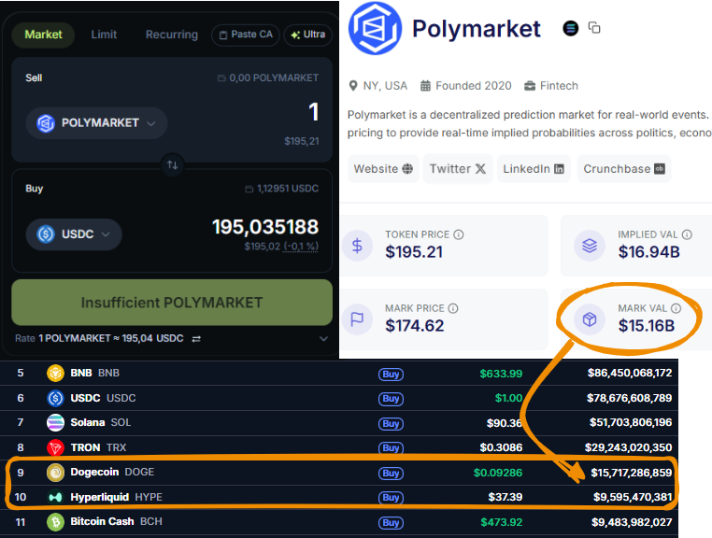This screenshot has height=538, width=712.
Task: Open the Website link
Action: (x=383, y=169)
